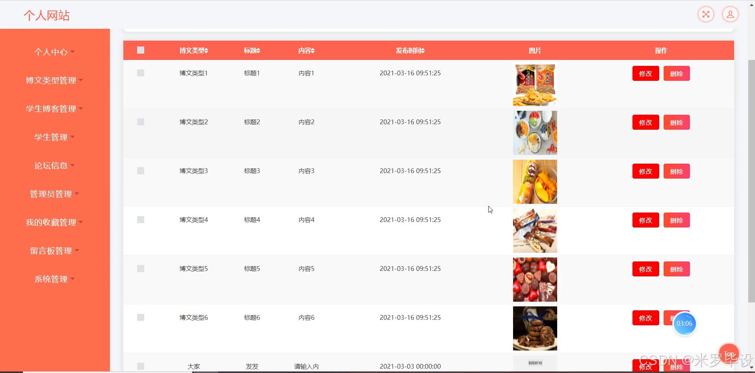Viewport: 755px width, 373px height.
Task: Click cell text 标题6
Action: tap(252, 317)
